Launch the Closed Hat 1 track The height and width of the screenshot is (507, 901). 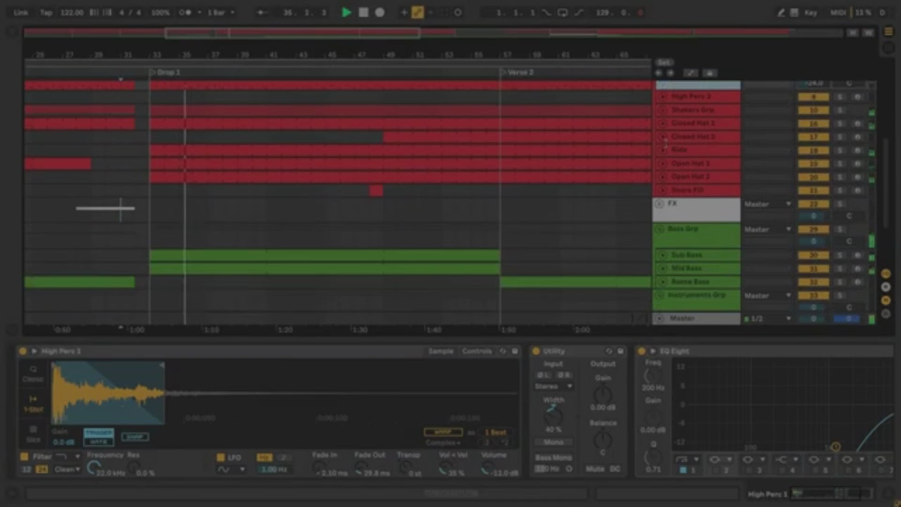coord(663,123)
